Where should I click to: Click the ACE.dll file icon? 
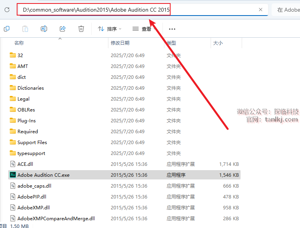coord(13,164)
